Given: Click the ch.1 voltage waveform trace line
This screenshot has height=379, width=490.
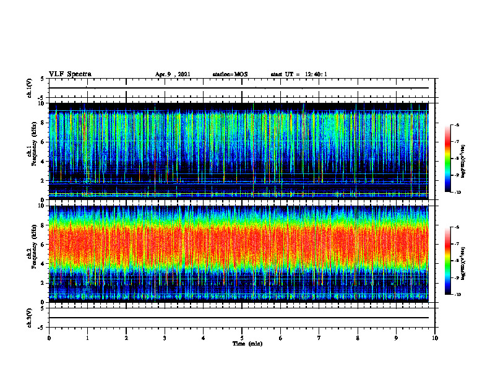Looking at the screenshot, I should click(x=239, y=88).
